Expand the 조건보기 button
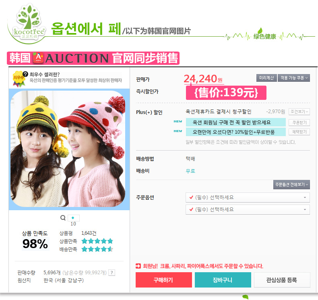This screenshot has width=318, height=300. (x=299, y=112)
